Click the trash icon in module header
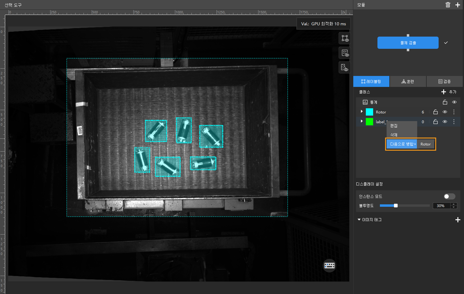Screen dimensions: 464x294 pyautogui.click(x=448, y=5)
